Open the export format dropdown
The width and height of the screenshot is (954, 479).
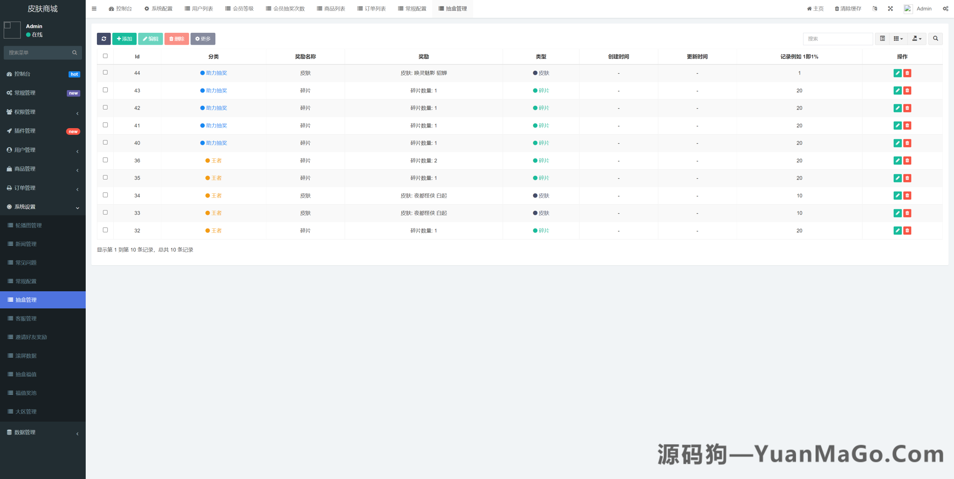pos(917,39)
